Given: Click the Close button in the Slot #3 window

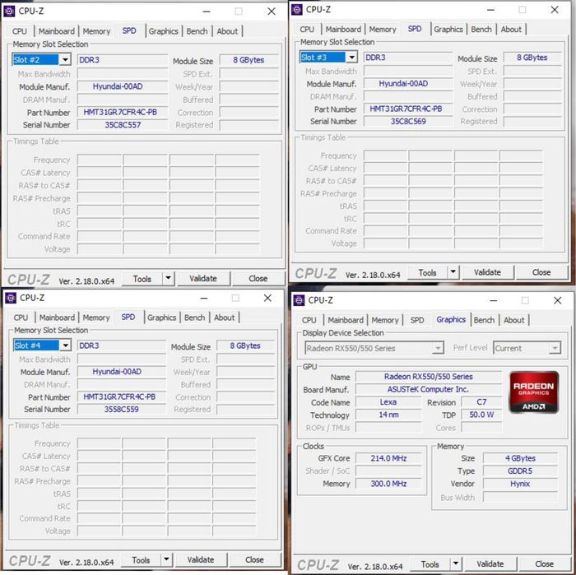Looking at the screenshot, I should [541, 272].
